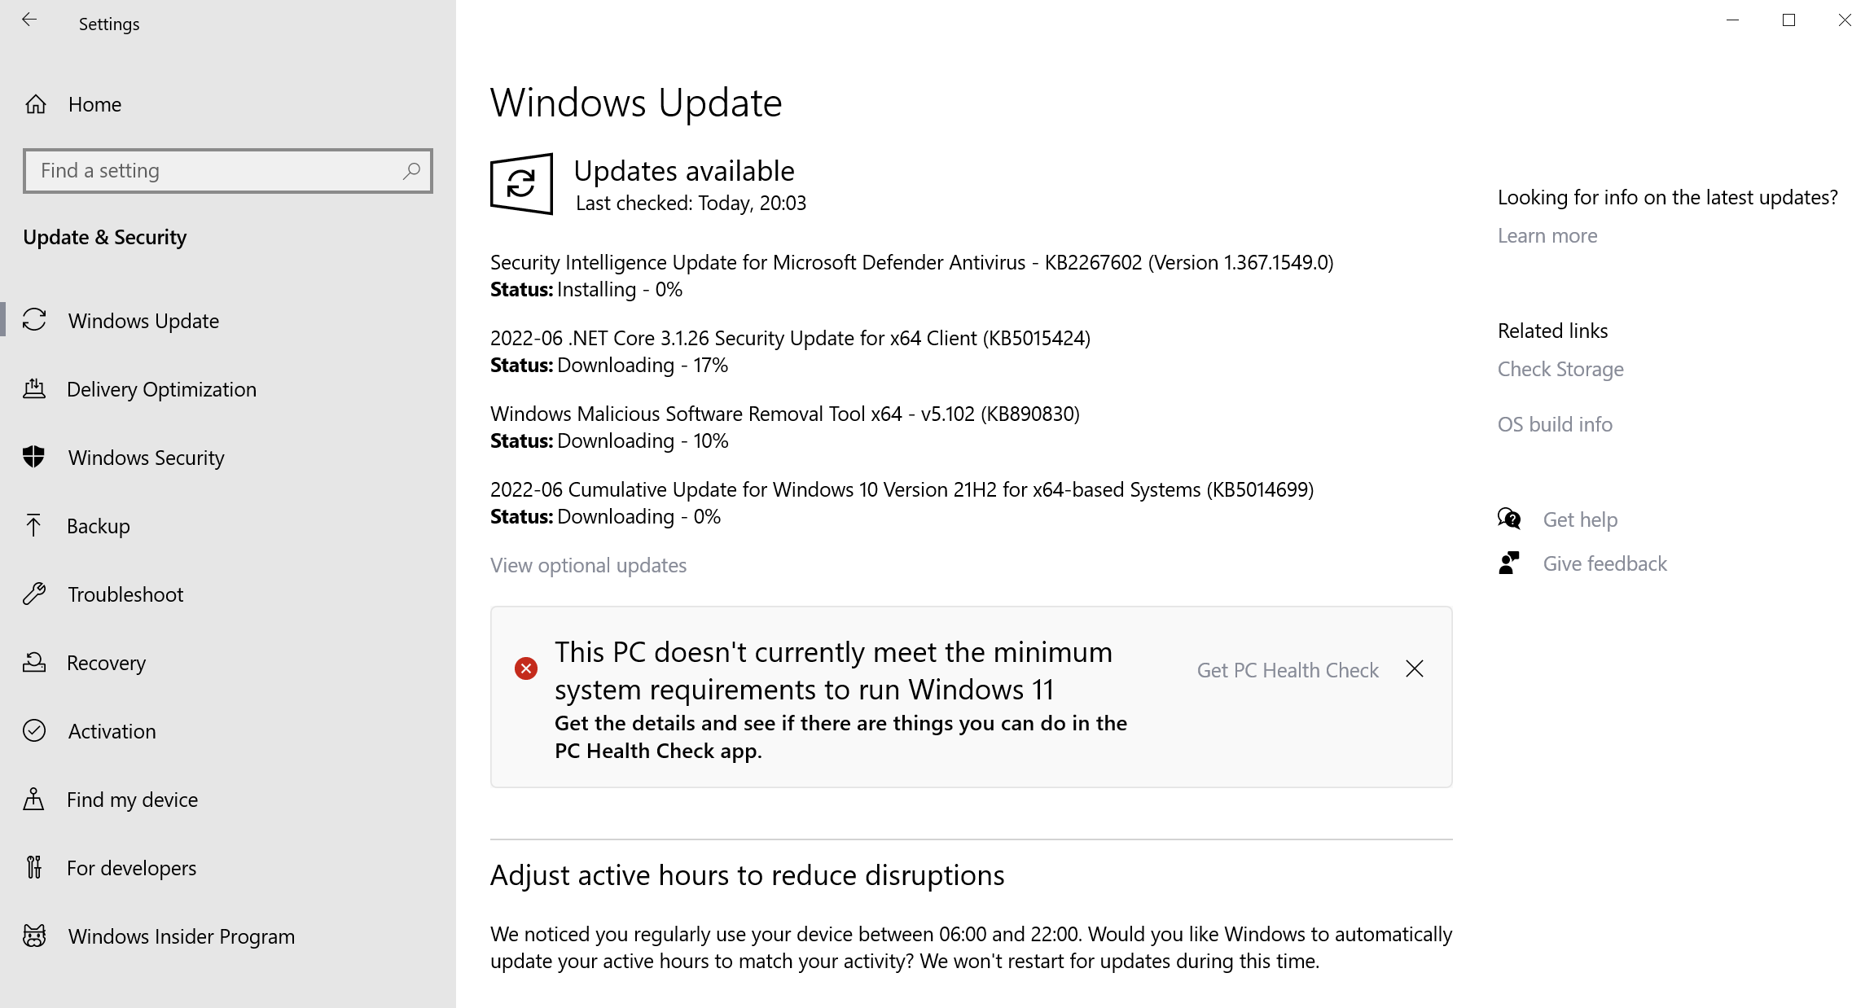Click the Troubleshoot sidebar icon
1874x1008 pixels.
click(37, 594)
